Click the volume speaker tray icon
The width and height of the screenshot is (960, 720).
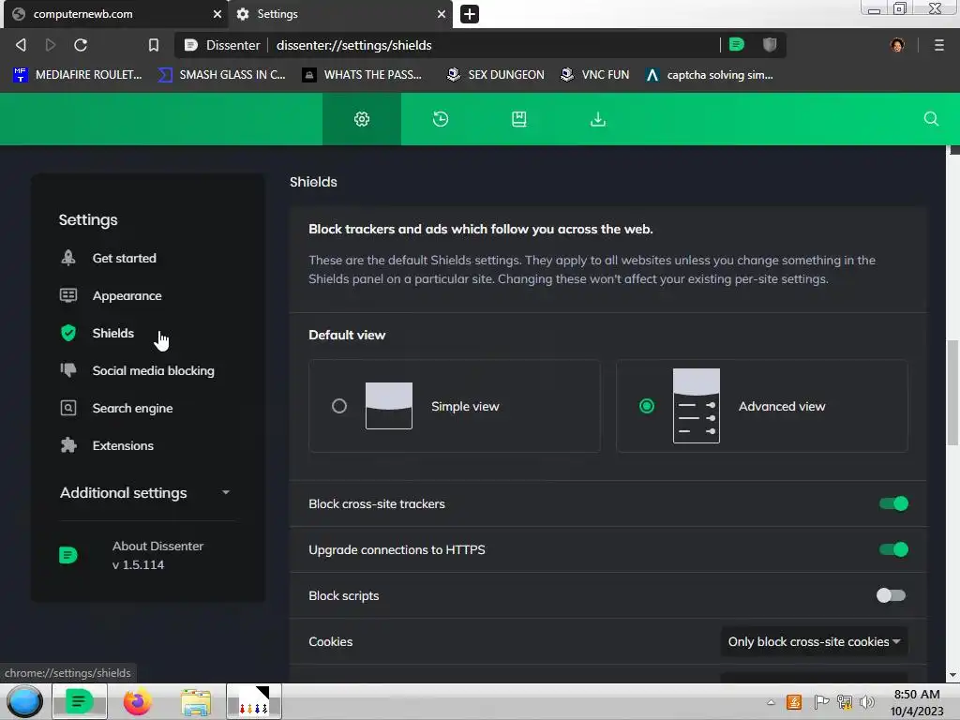[x=867, y=702]
